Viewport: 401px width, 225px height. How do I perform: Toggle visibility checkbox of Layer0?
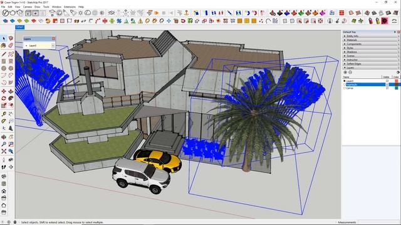click(x=387, y=81)
